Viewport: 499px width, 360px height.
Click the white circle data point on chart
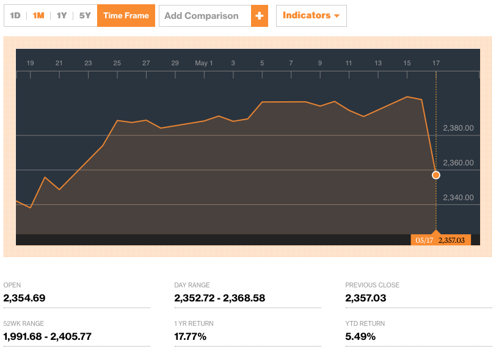[436, 175]
